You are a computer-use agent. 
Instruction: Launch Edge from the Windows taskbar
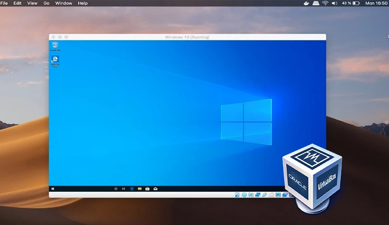(x=132, y=189)
